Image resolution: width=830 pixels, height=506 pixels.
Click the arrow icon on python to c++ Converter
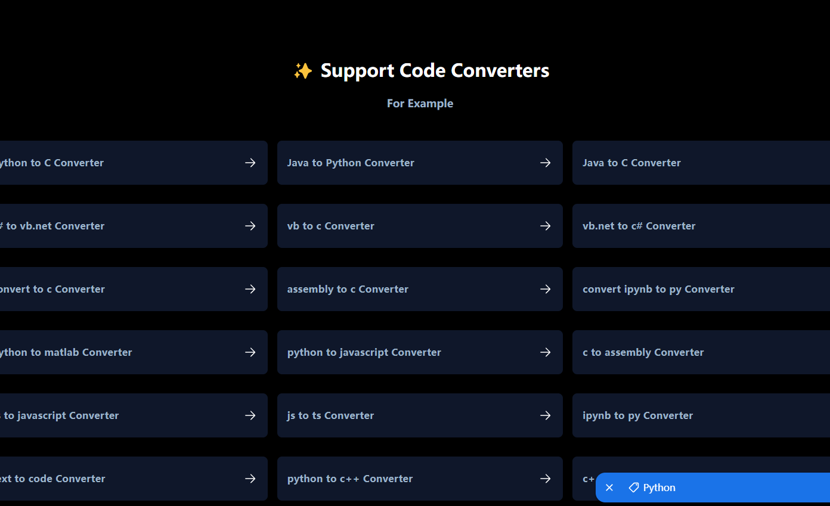tap(545, 479)
